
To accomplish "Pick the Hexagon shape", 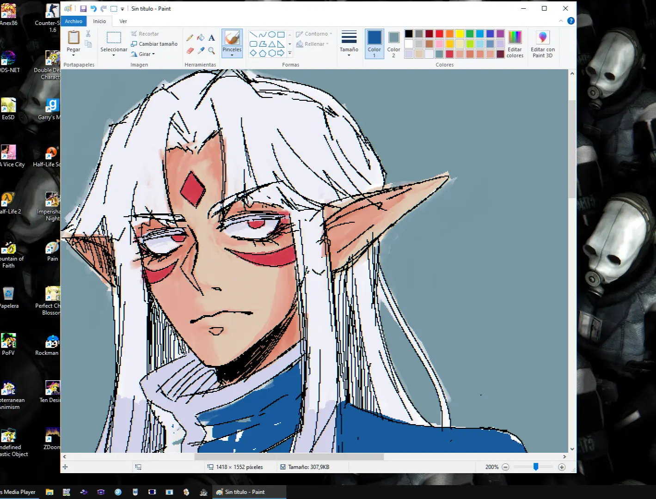I will [x=272, y=53].
